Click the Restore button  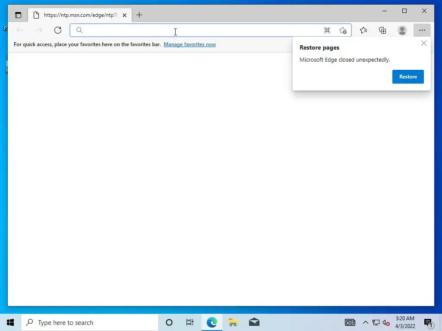pos(408,77)
